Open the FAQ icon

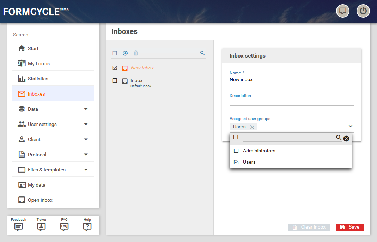click(x=64, y=225)
